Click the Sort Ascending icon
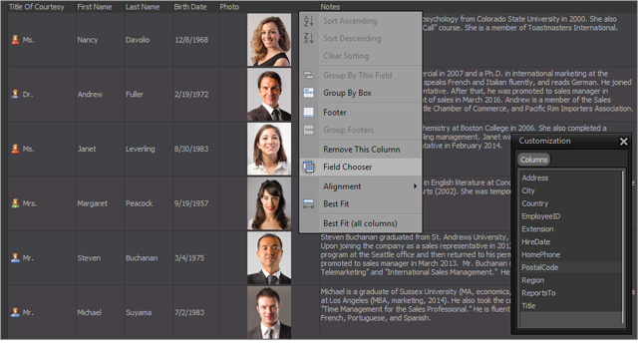Screen dimensions: 638x359 pyautogui.click(x=308, y=21)
